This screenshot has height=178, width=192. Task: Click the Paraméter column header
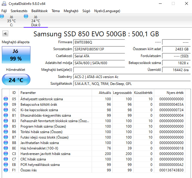pyautogui.click(x=55, y=93)
